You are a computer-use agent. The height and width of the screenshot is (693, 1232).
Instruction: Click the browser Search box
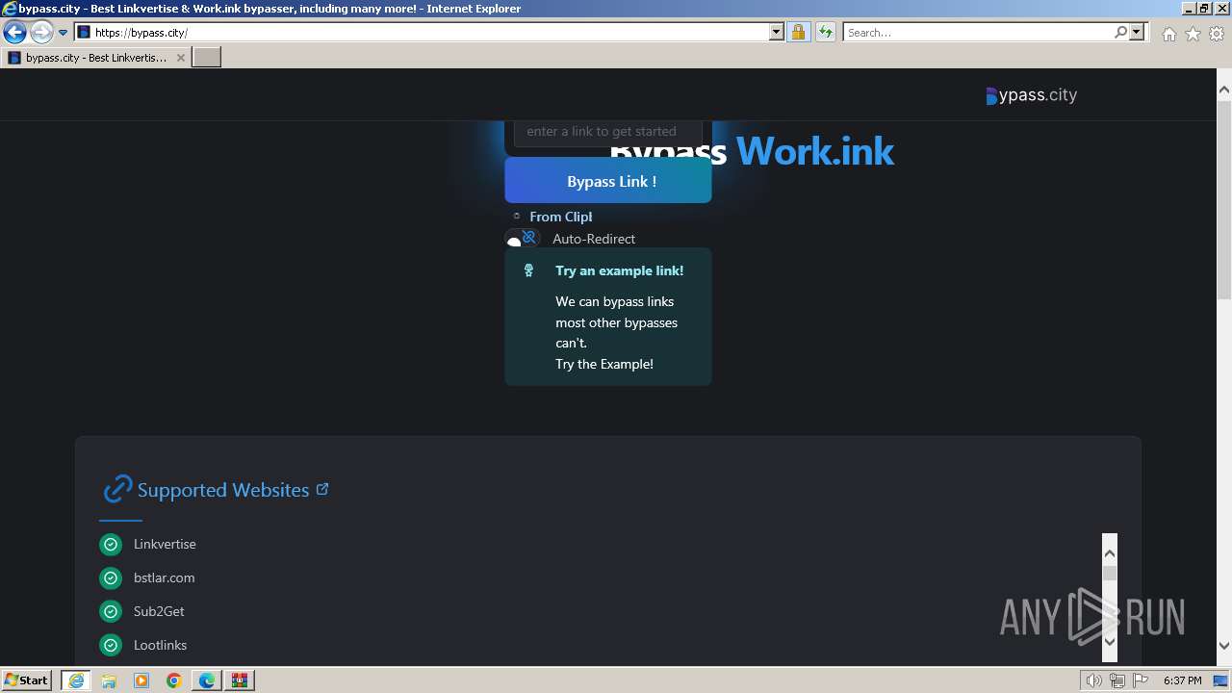[978, 33]
